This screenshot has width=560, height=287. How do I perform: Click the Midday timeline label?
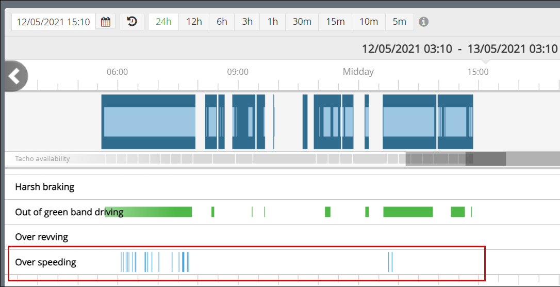[x=358, y=72]
